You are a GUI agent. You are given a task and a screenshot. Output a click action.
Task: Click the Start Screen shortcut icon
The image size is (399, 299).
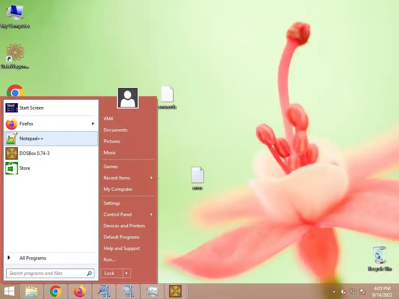(12, 108)
